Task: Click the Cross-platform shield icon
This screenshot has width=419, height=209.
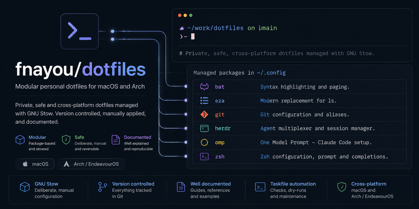Action: pyautogui.click(x=342, y=187)
